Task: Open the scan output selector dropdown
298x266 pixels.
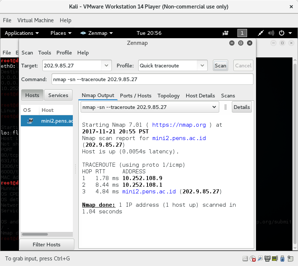Action: (x=150, y=107)
